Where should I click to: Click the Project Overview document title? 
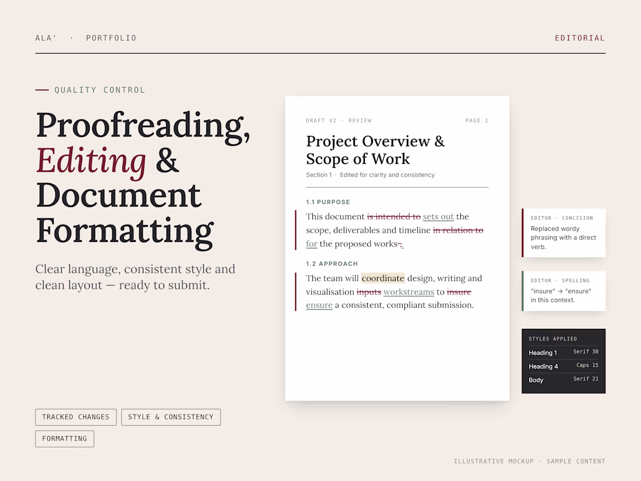[x=375, y=150]
